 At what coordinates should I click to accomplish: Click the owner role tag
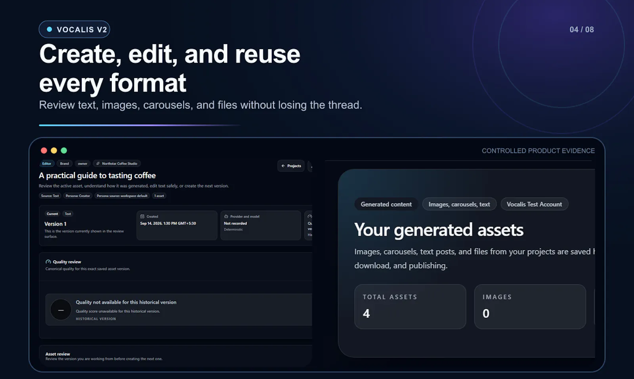(82, 164)
